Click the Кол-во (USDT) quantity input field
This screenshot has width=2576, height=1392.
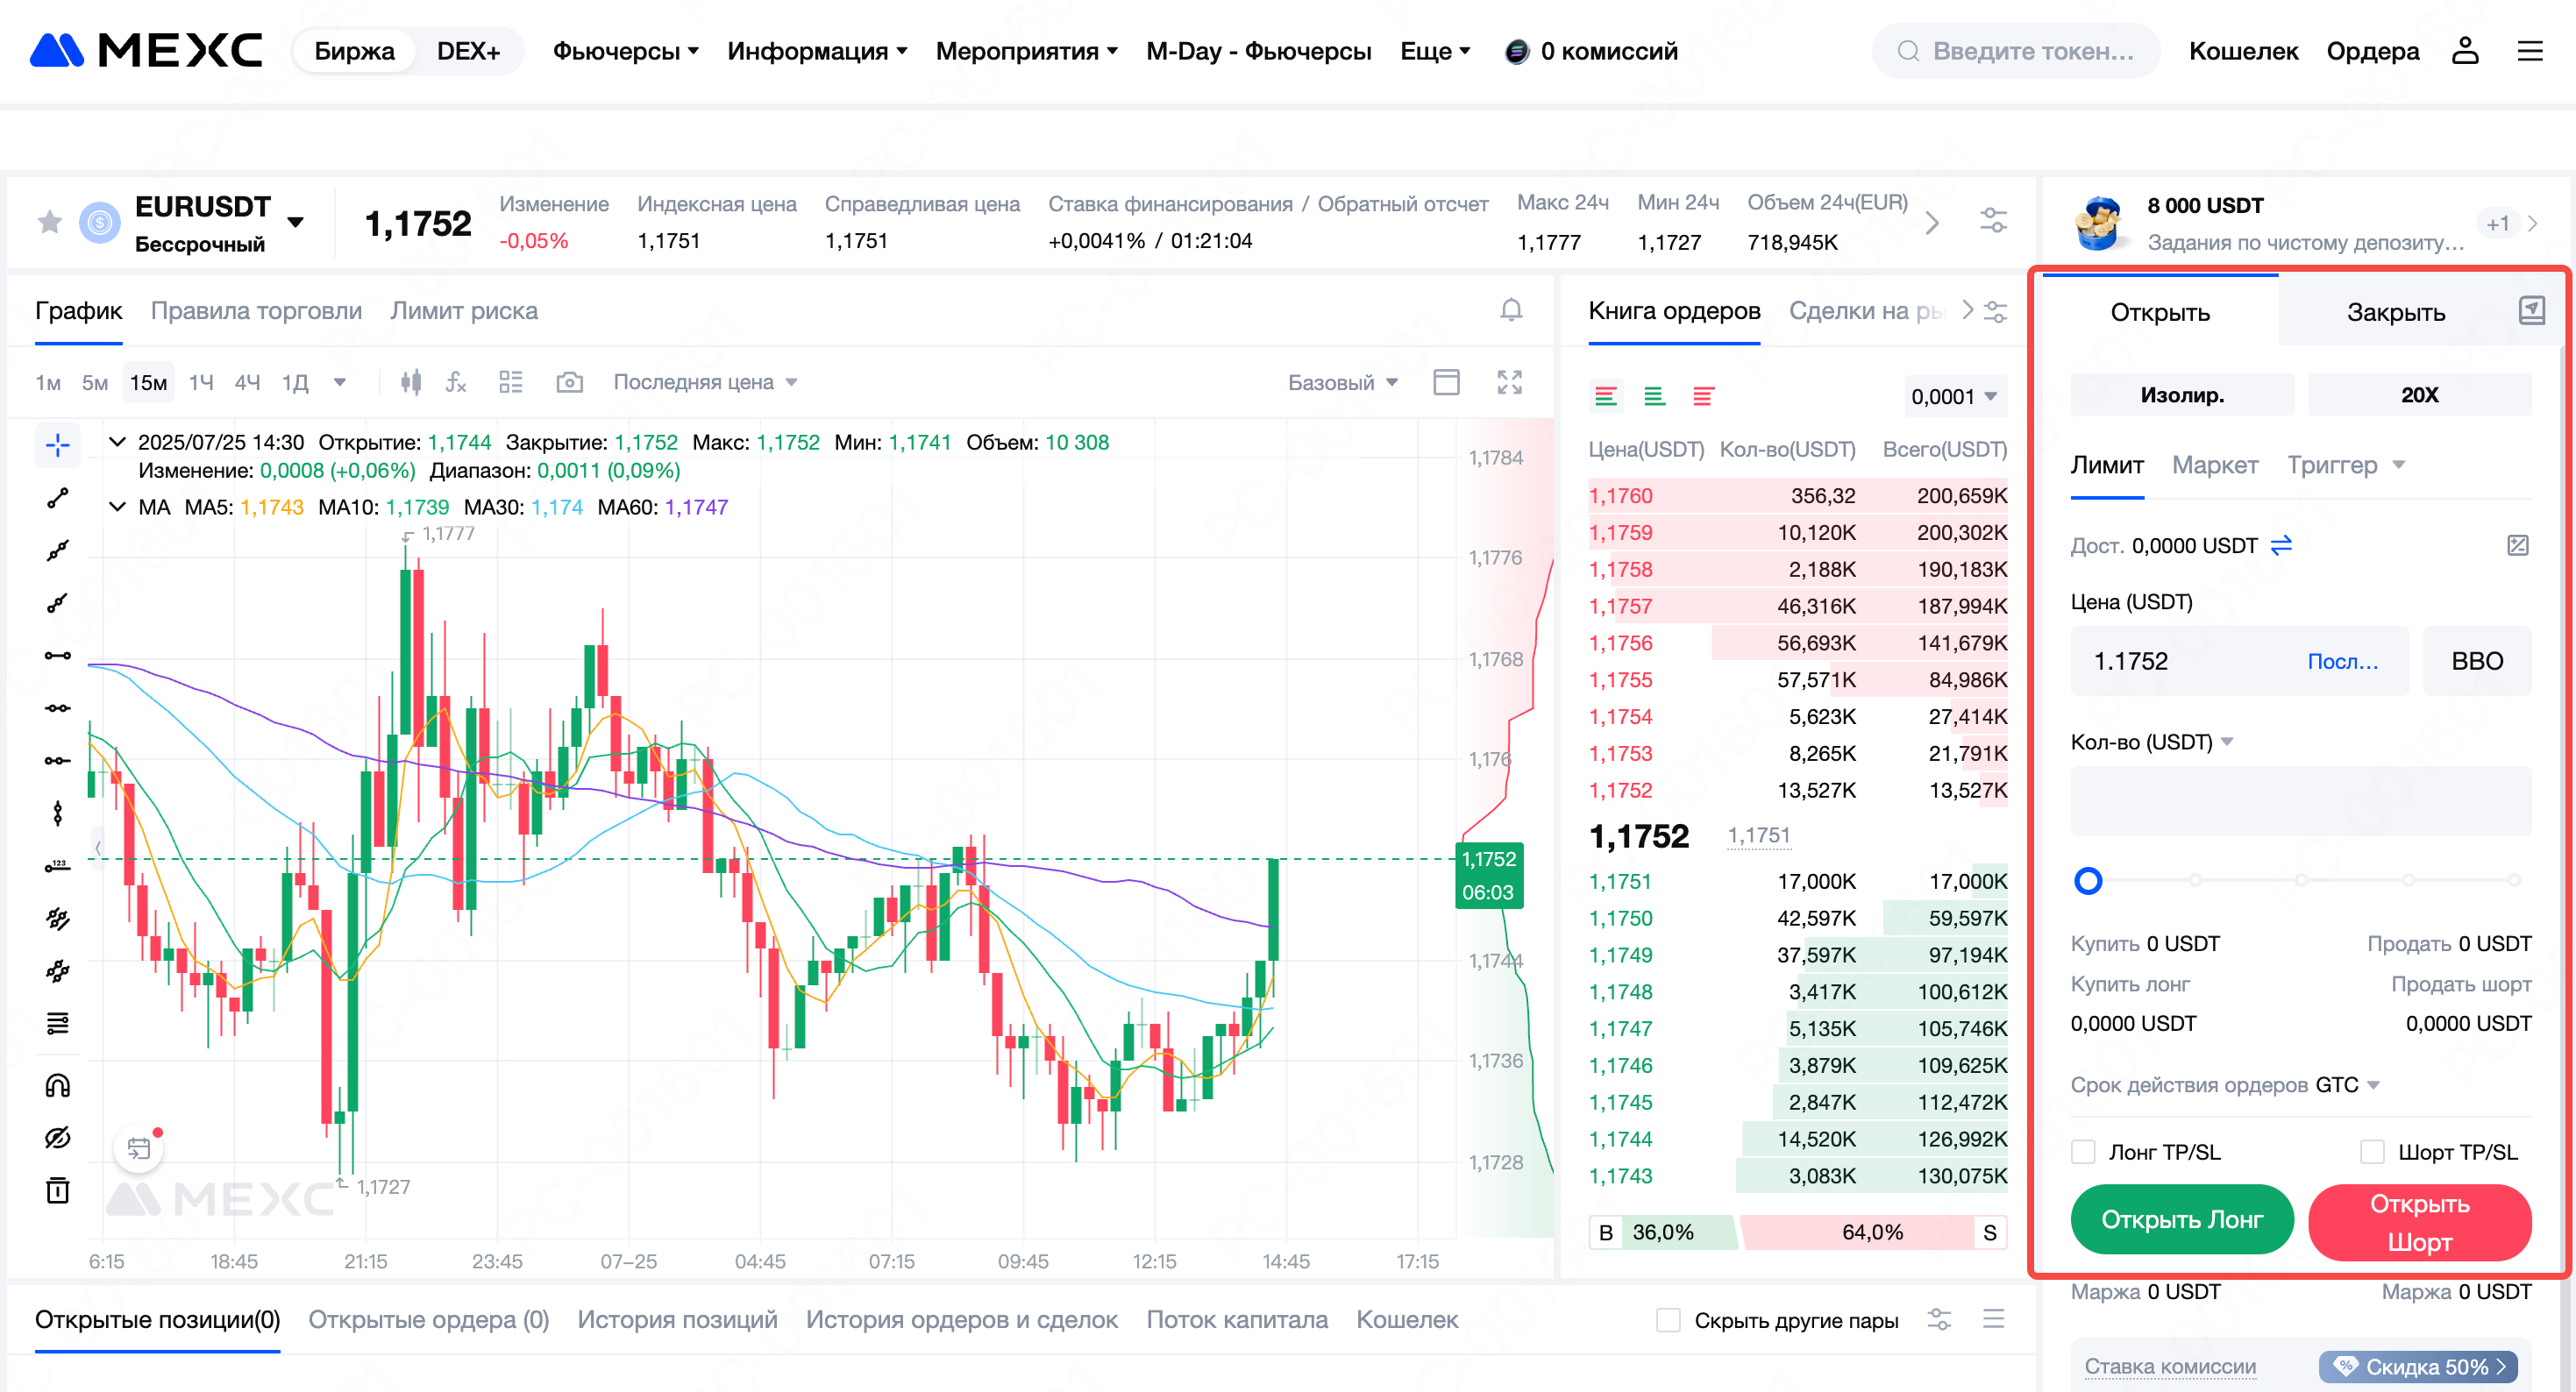2300,800
